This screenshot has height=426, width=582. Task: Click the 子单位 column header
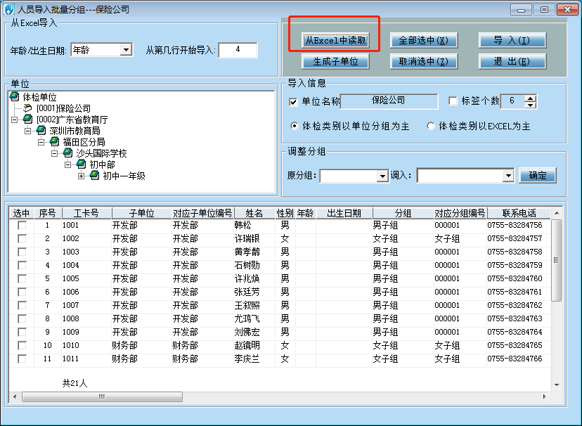click(x=141, y=213)
